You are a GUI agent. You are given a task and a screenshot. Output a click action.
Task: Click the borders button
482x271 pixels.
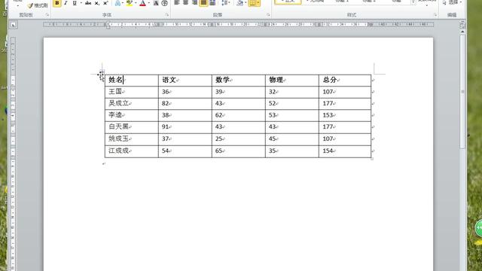click(x=252, y=3)
